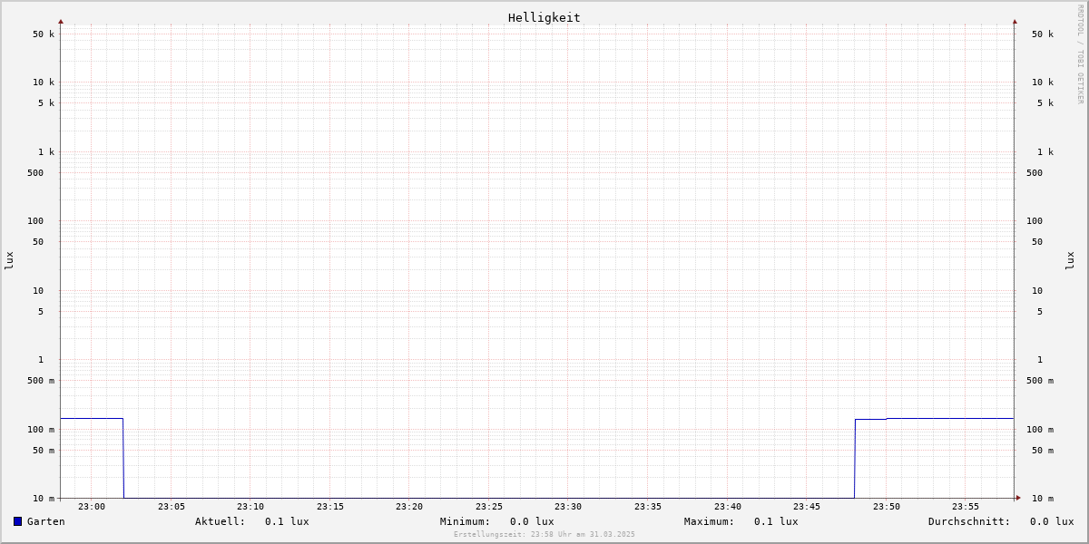Click the blue line step at 23:48

click(855, 459)
